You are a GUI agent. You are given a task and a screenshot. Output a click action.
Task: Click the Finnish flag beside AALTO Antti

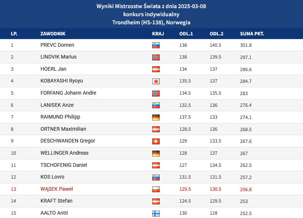tap(156, 213)
